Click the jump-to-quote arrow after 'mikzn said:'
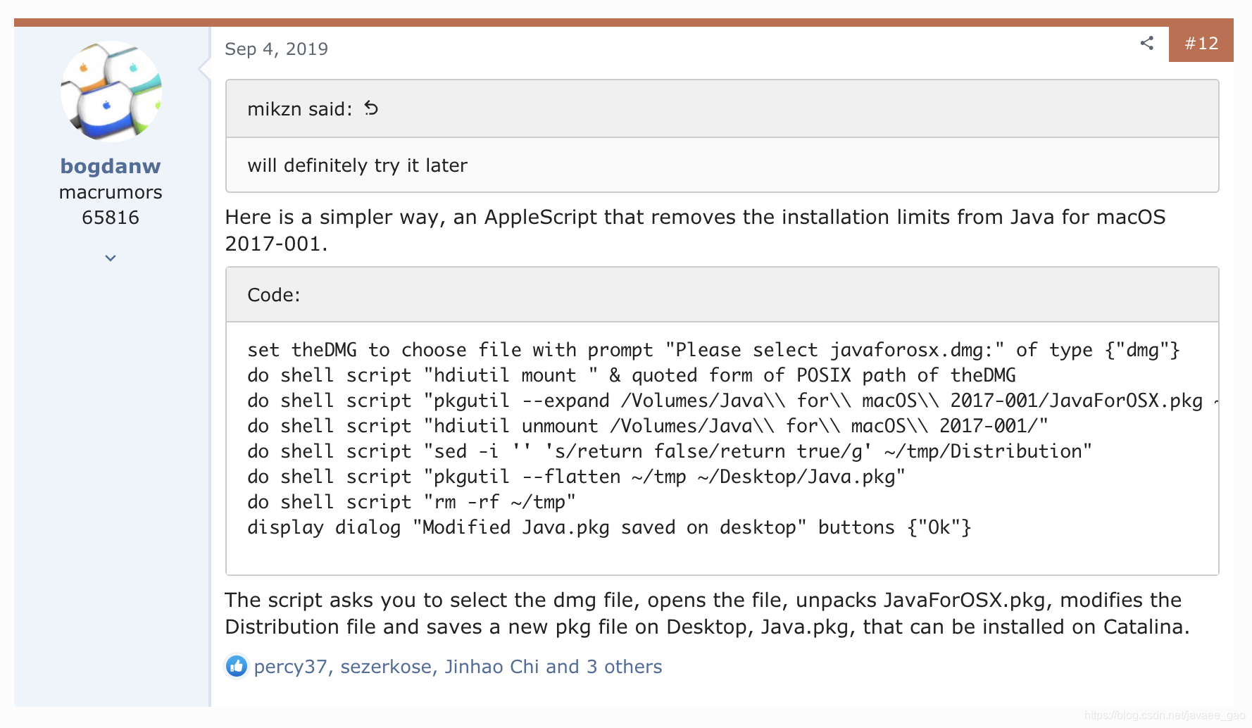 click(371, 108)
